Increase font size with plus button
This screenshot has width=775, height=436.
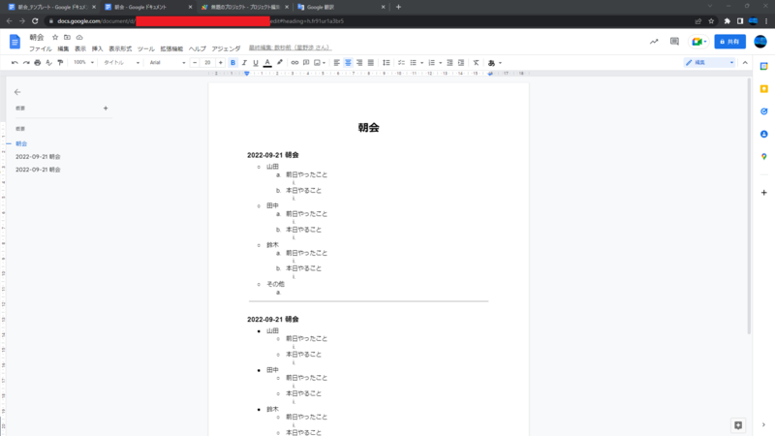point(221,63)
